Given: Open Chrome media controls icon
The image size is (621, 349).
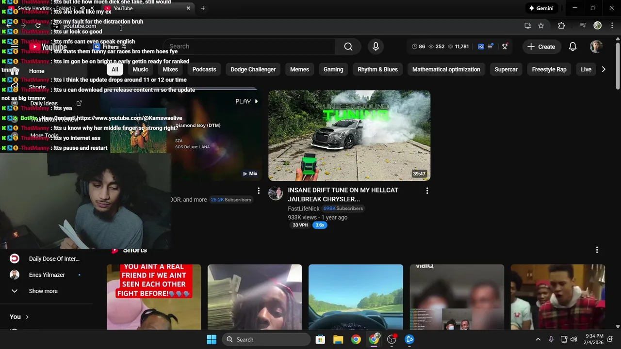Looking at the screenshot, I should coord(583,26).
